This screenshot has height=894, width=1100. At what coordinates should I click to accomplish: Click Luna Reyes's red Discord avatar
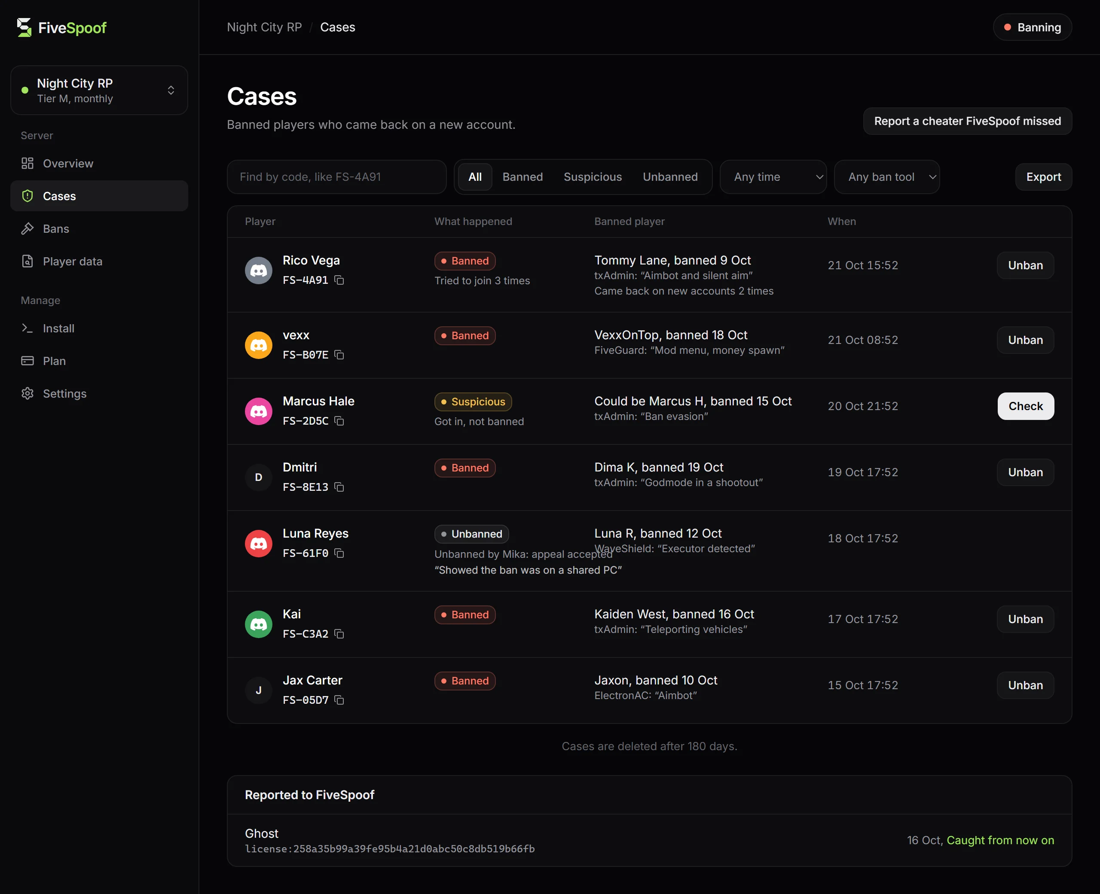[259, 543]
